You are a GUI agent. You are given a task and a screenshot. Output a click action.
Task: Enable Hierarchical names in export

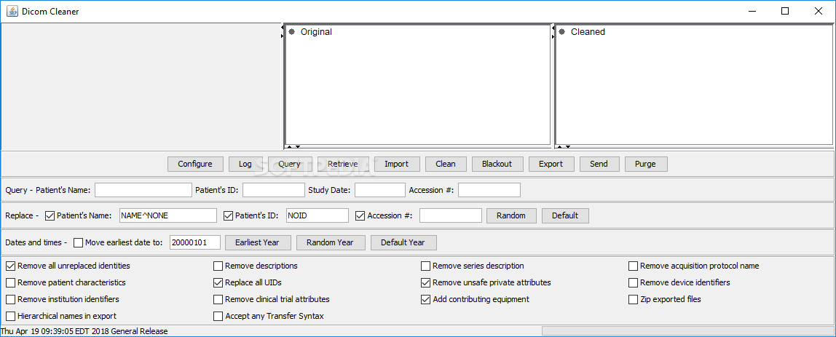point(11,316)
